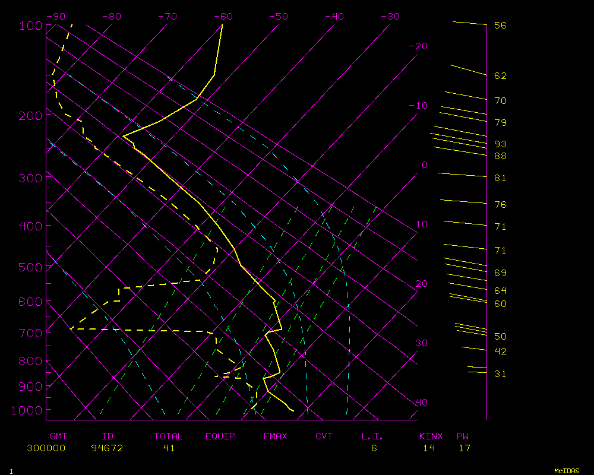Viewport: 594px width, 475px height.
Task: Select the EQUIP header label
Action: [x=220, y=436]
